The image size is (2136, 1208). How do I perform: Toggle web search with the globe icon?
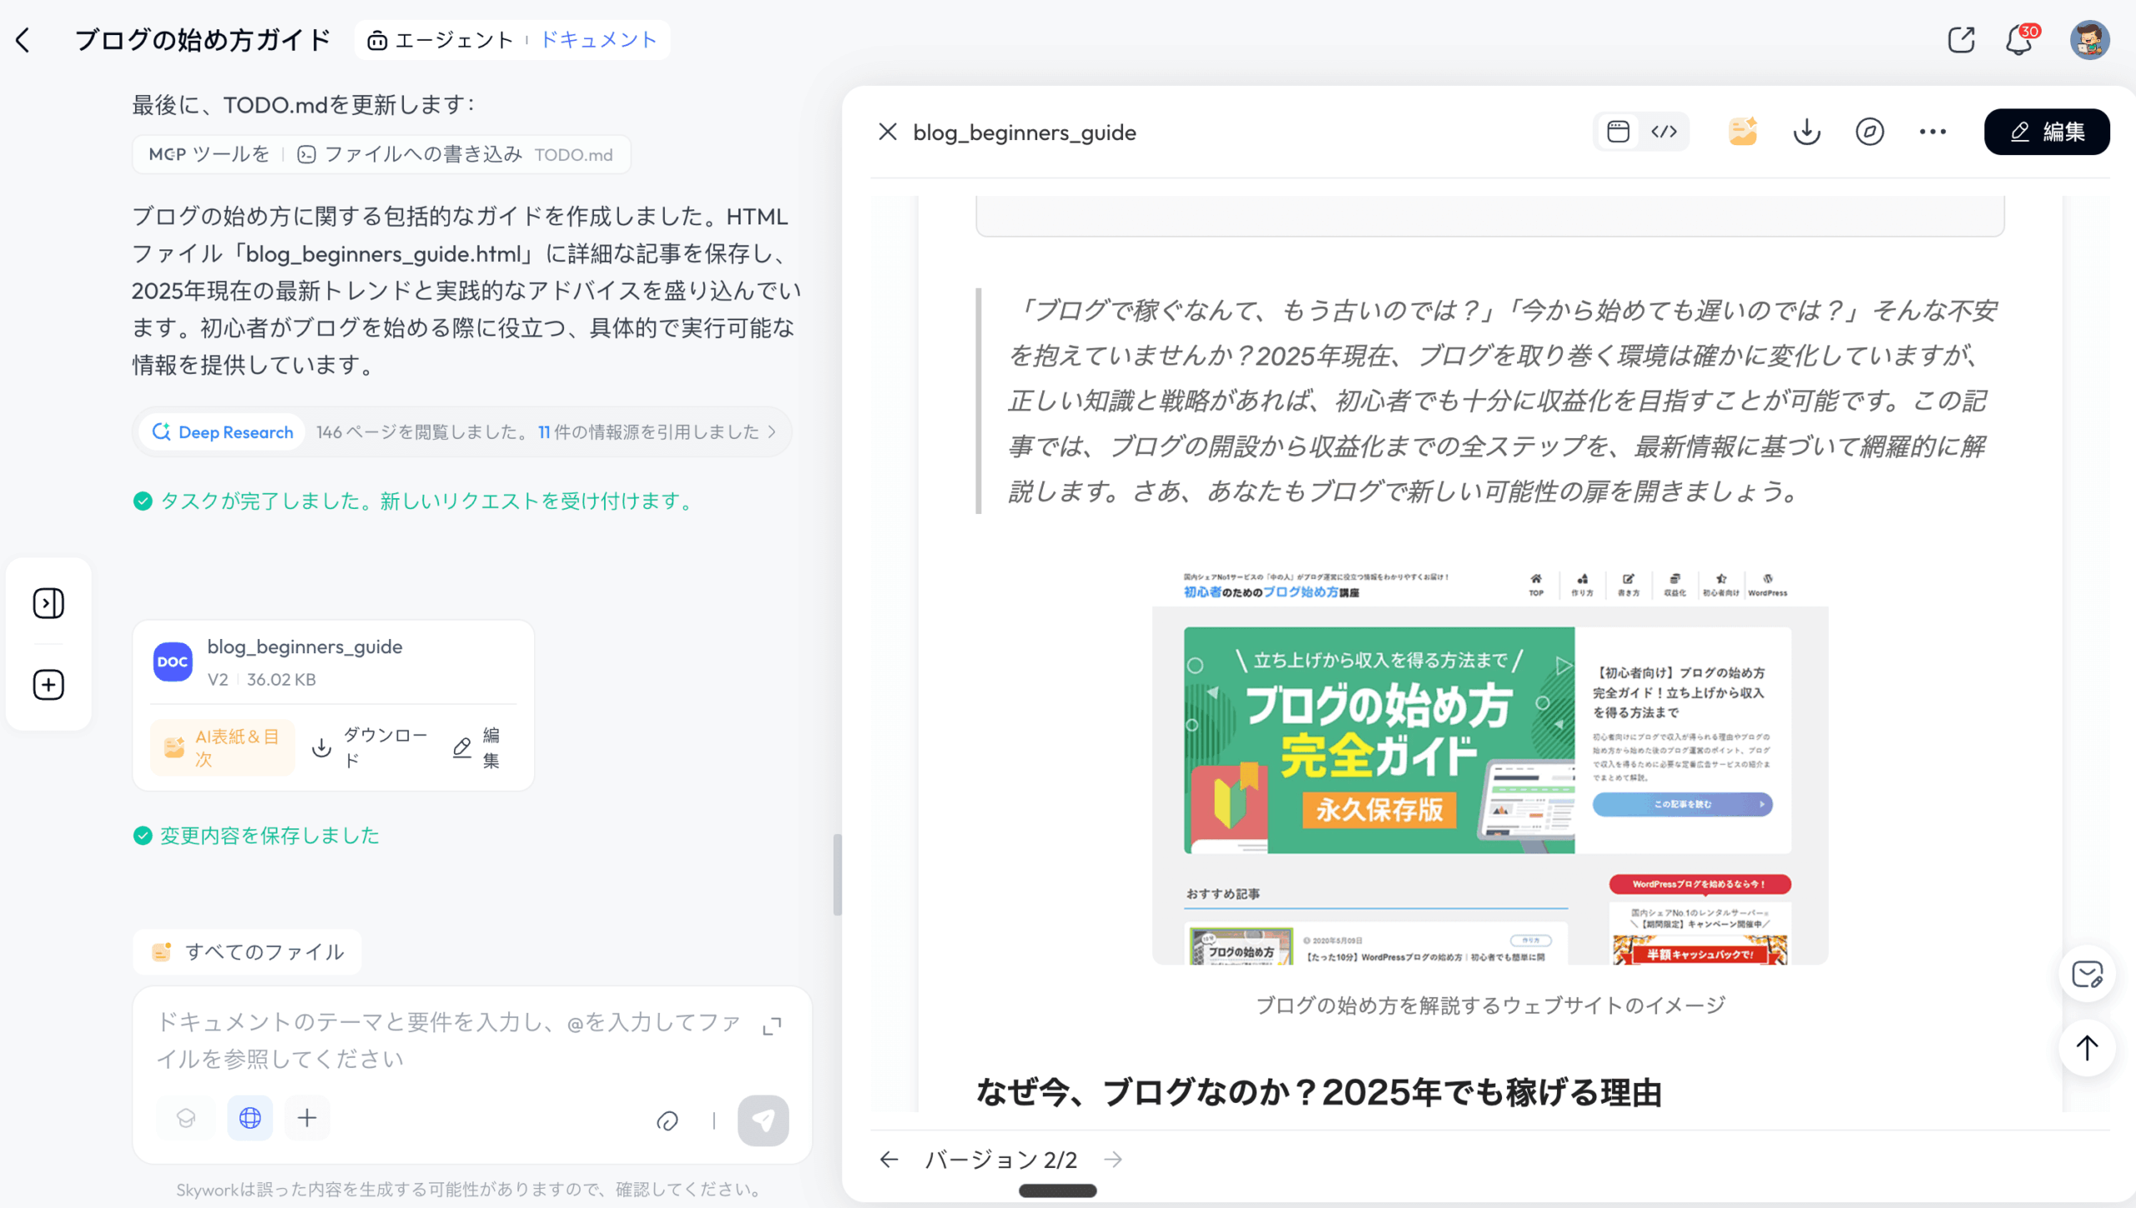(249, 1118)
